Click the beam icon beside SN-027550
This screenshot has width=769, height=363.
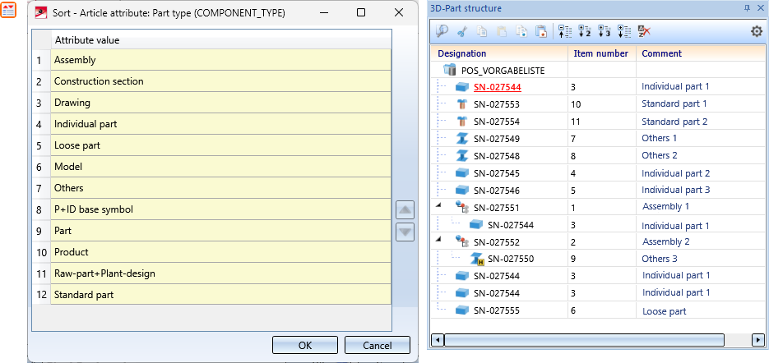coord(477,260)
